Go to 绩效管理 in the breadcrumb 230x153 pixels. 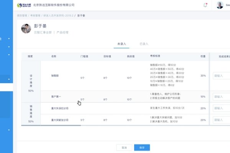coord(22,16)
